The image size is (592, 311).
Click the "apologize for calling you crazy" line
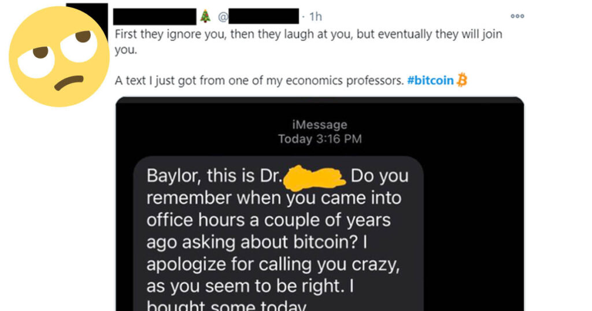pos(273,265)
